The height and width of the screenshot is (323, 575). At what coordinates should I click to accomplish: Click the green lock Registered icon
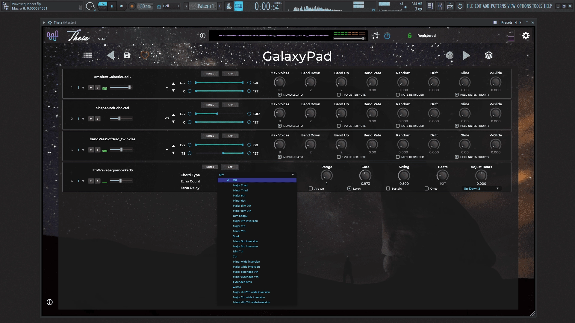pos(410,36)
